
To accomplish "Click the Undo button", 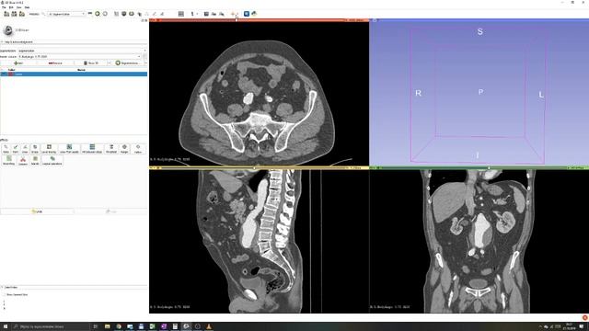I will pos(37,211).
